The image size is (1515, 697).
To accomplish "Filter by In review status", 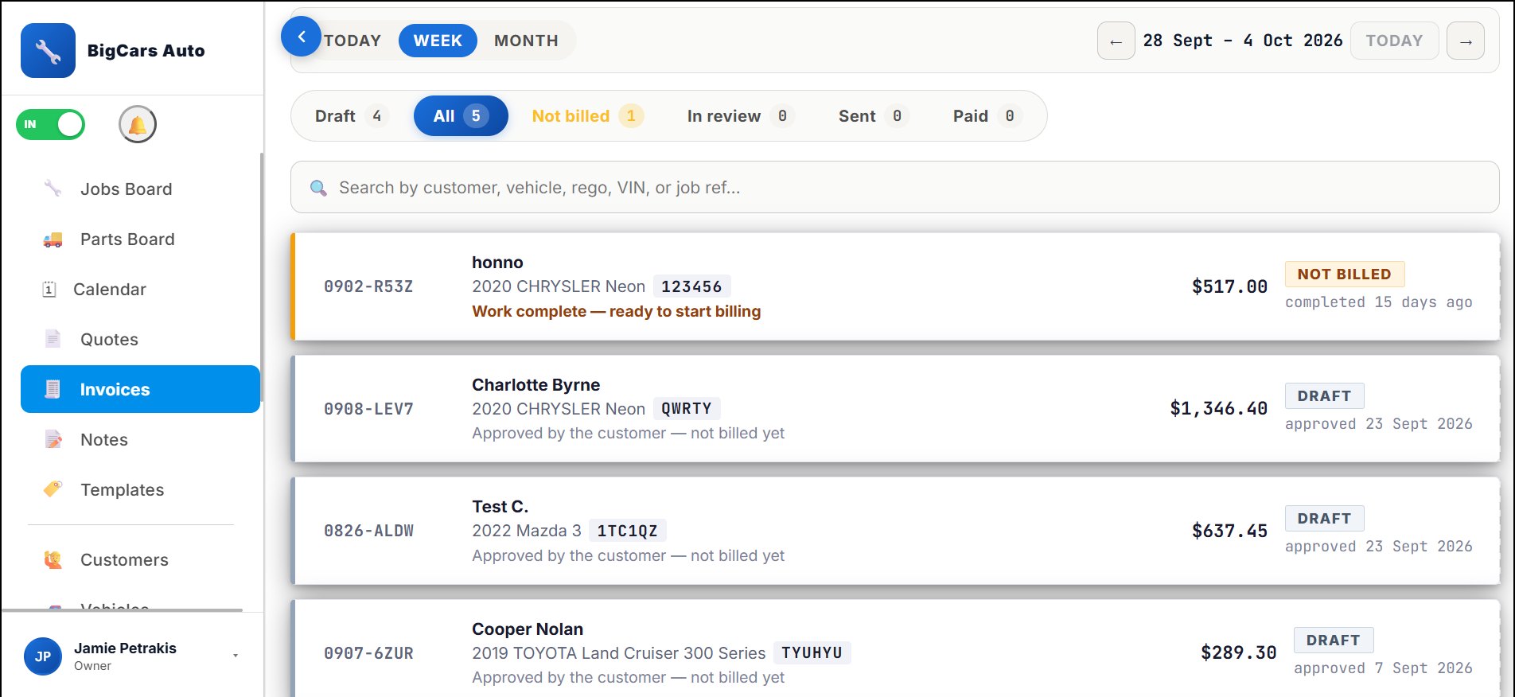I will point(739,116).
